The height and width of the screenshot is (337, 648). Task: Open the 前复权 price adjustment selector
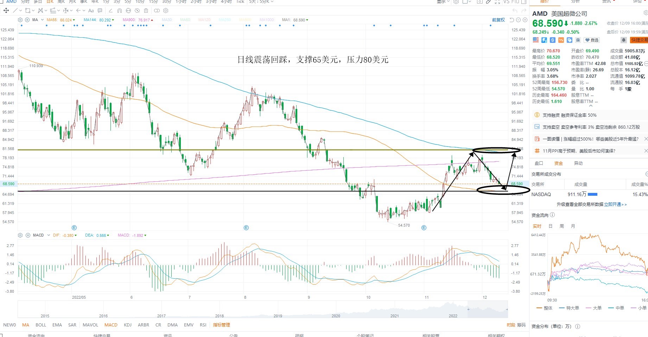tap(498, 20)
